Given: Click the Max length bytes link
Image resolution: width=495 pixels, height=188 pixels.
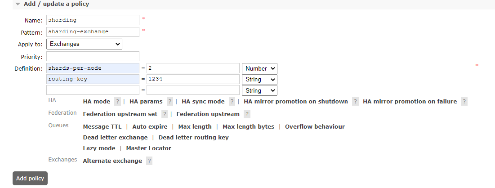Looking at the screenshot, I should 248,127.
